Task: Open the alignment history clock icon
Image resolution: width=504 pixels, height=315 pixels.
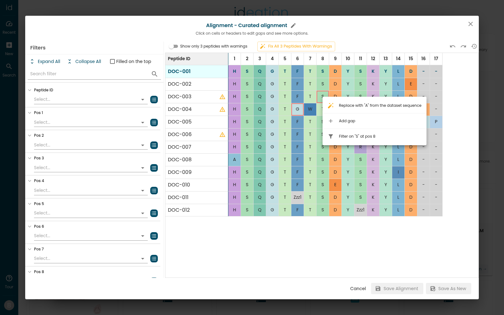Action: click(474, 46)
